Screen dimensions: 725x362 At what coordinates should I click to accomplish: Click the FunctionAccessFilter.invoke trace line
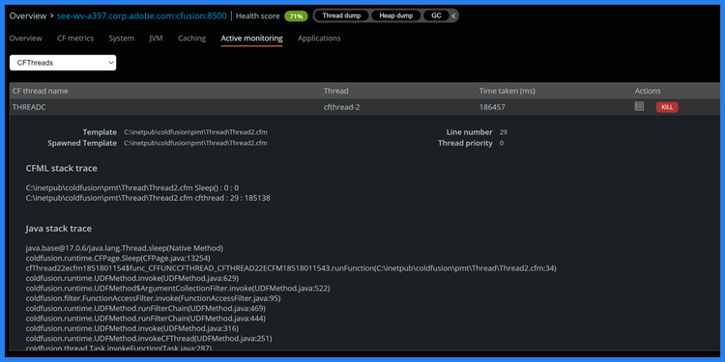[x=153, y=298]
